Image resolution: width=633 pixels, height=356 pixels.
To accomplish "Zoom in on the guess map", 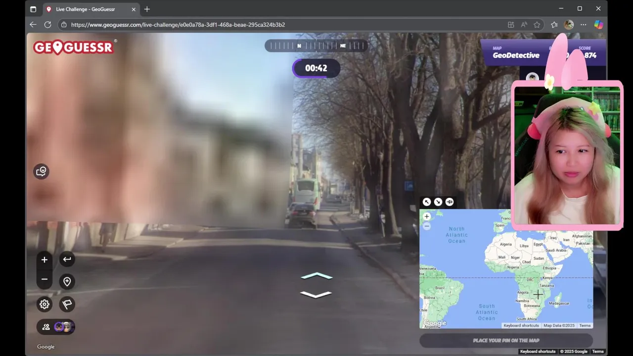I will tap(427, 217).
